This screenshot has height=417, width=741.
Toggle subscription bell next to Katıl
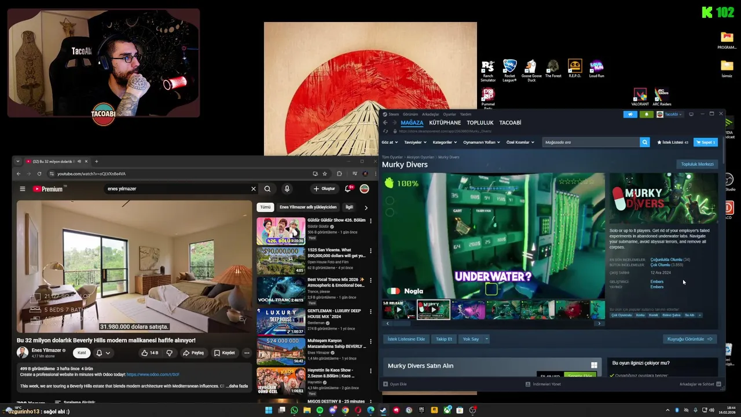pyautogui.click(x=102, y=353)
